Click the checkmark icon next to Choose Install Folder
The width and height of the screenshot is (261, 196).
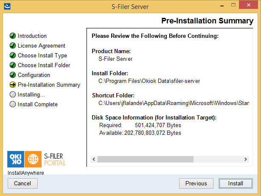tap(13, 65)
